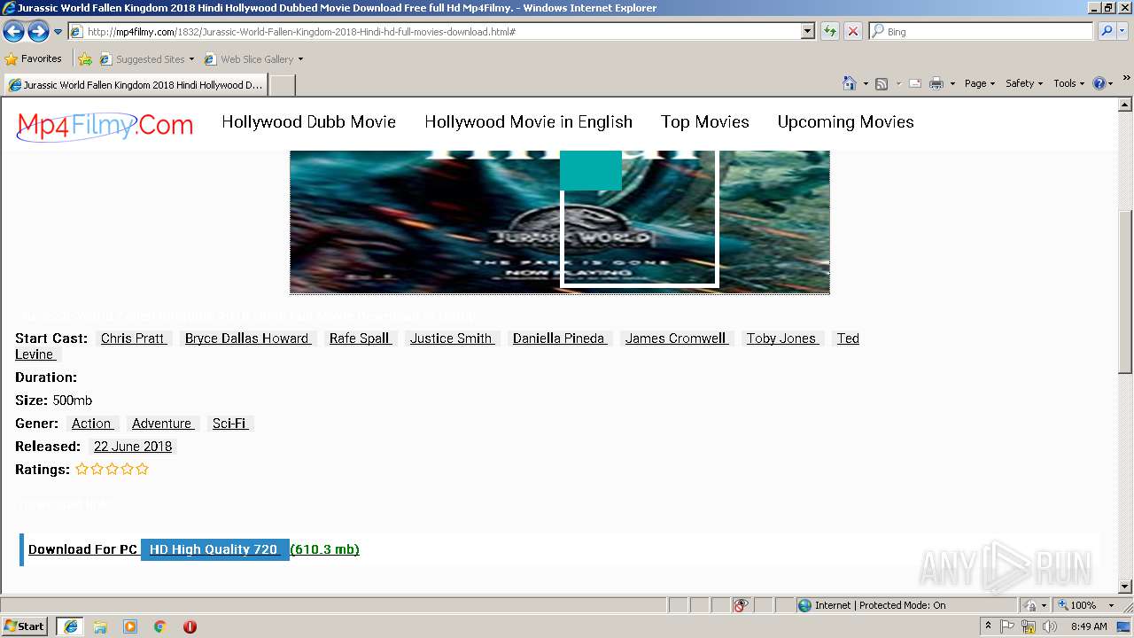
Task: Click the (610.3 mb) file size link
Action: coord(324,549)
